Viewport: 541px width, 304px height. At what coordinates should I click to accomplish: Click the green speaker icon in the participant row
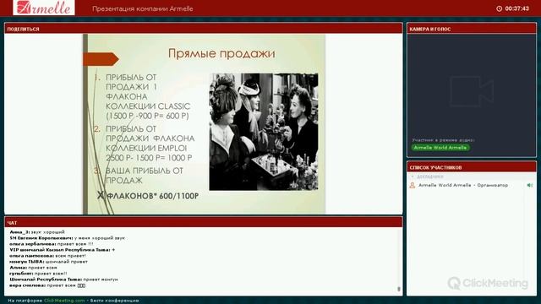530,186
